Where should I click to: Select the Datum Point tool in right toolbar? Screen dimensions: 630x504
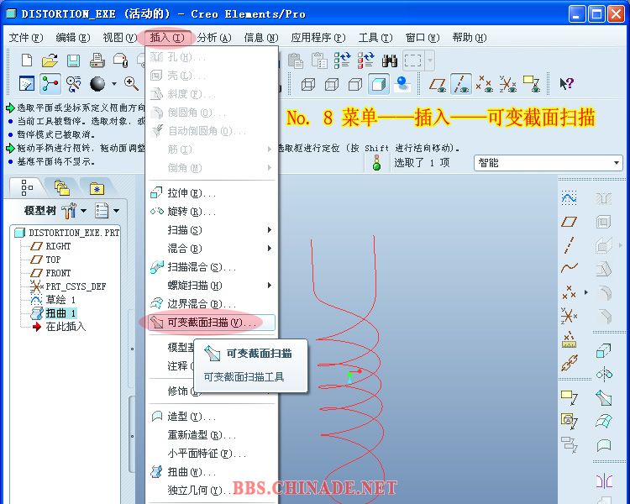click(569, 292)
